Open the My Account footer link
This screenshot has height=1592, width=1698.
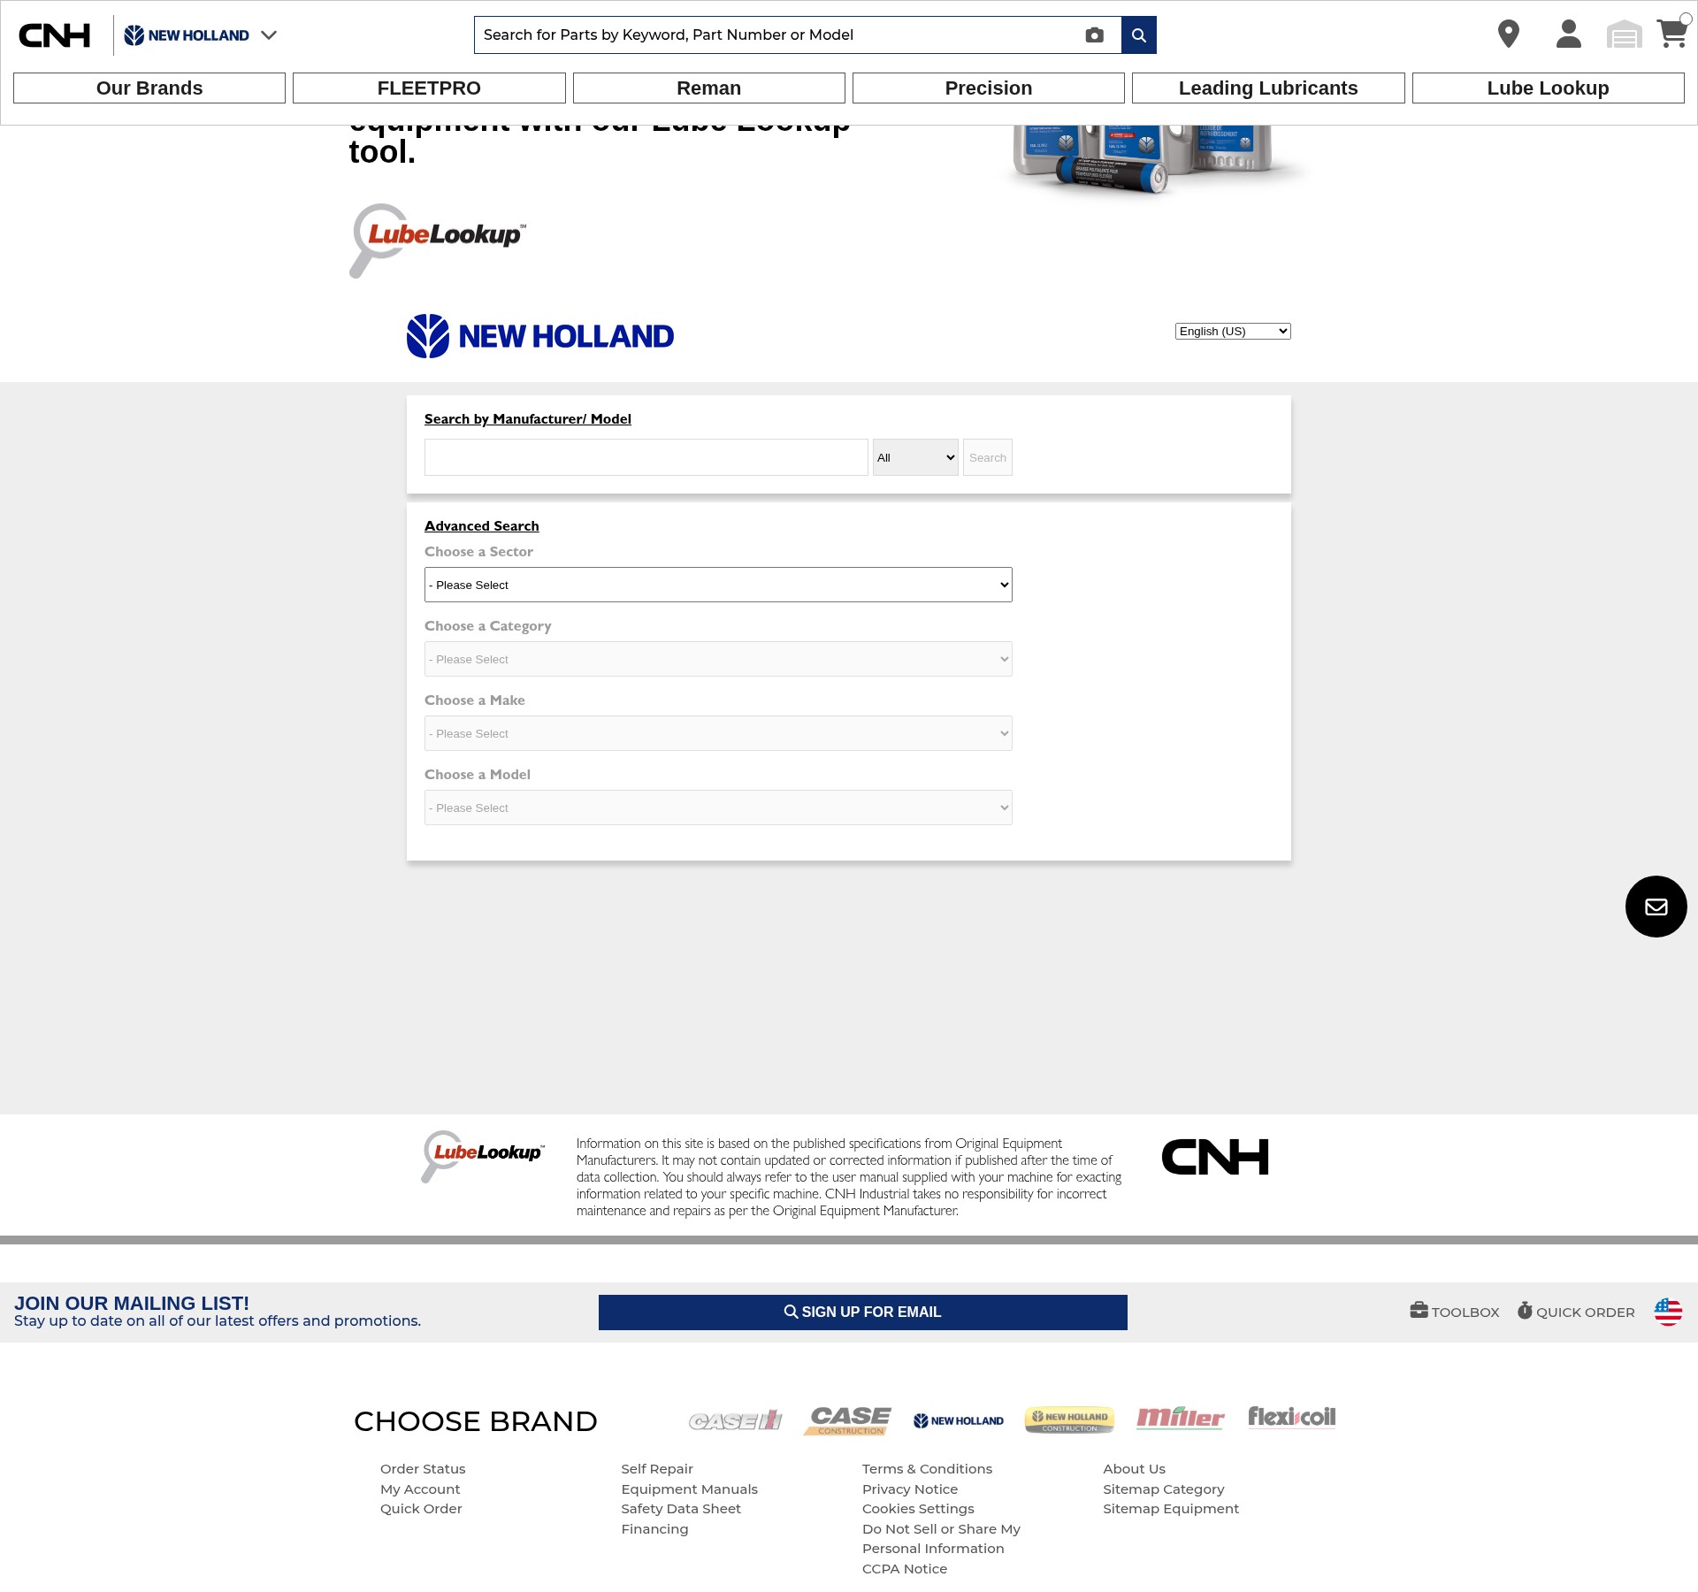point(420,1489)
